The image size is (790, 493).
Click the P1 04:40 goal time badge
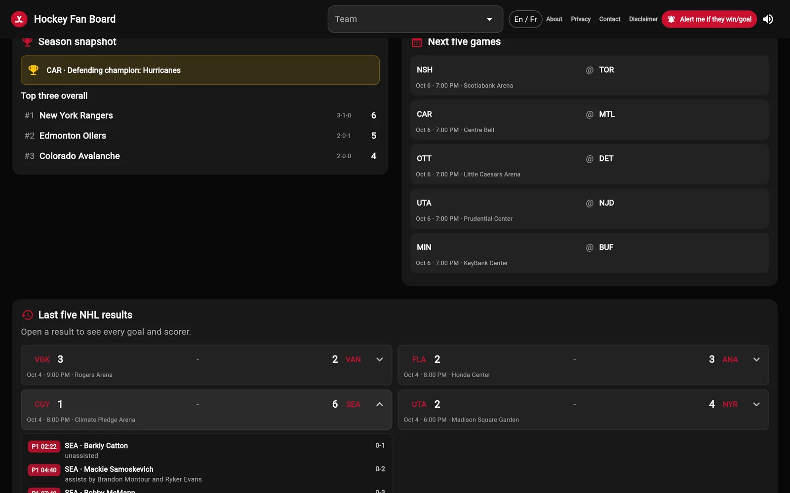tap(44, 470)
